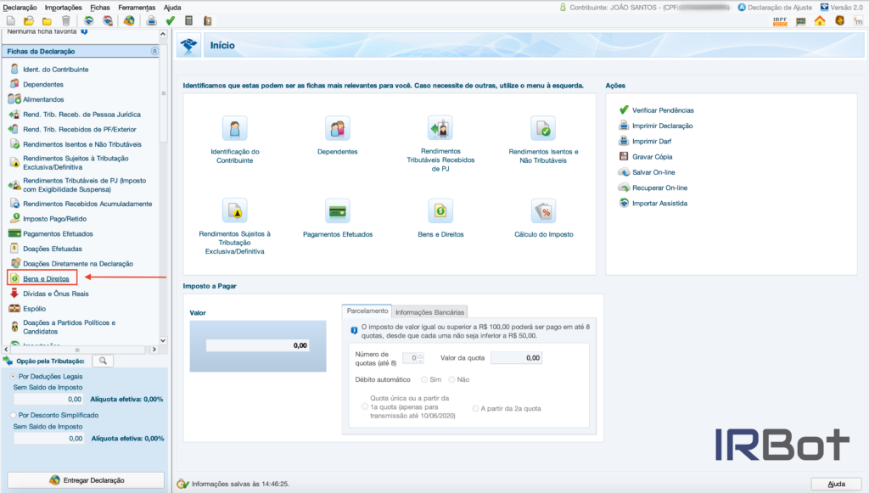Click the green check Verify Pendências toolbar icon
The width and height of the screenshot is (869, 493).
171,20
